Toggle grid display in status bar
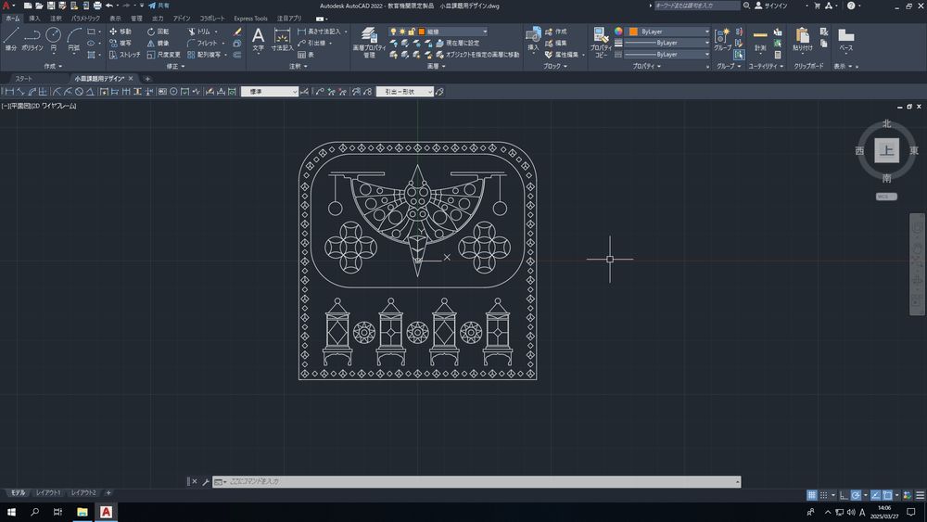The height and width of the screenshot is (522, 927). (x=812, y=494)
